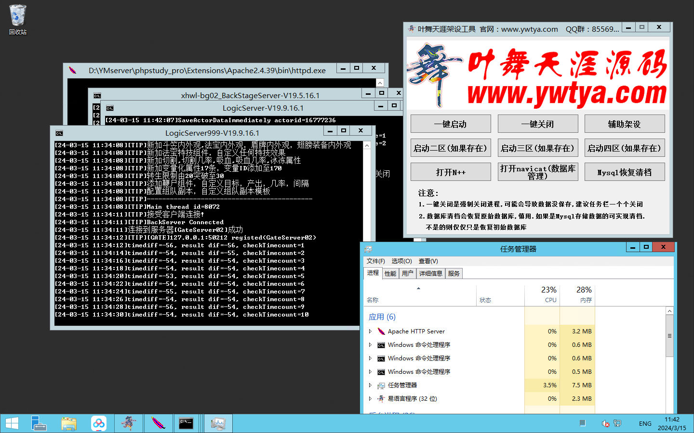Click the muted volume tray icon
The width and height of the screenshot is (694, 433).
tap(606, 423)
